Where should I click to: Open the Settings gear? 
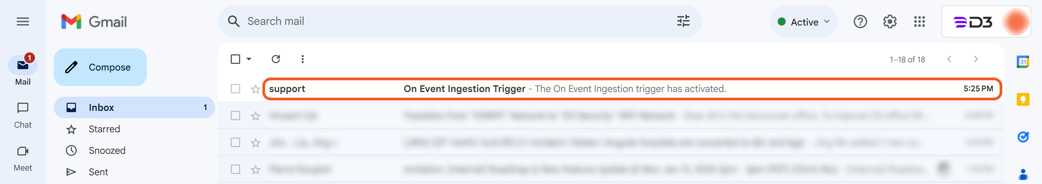coord(890,22)
